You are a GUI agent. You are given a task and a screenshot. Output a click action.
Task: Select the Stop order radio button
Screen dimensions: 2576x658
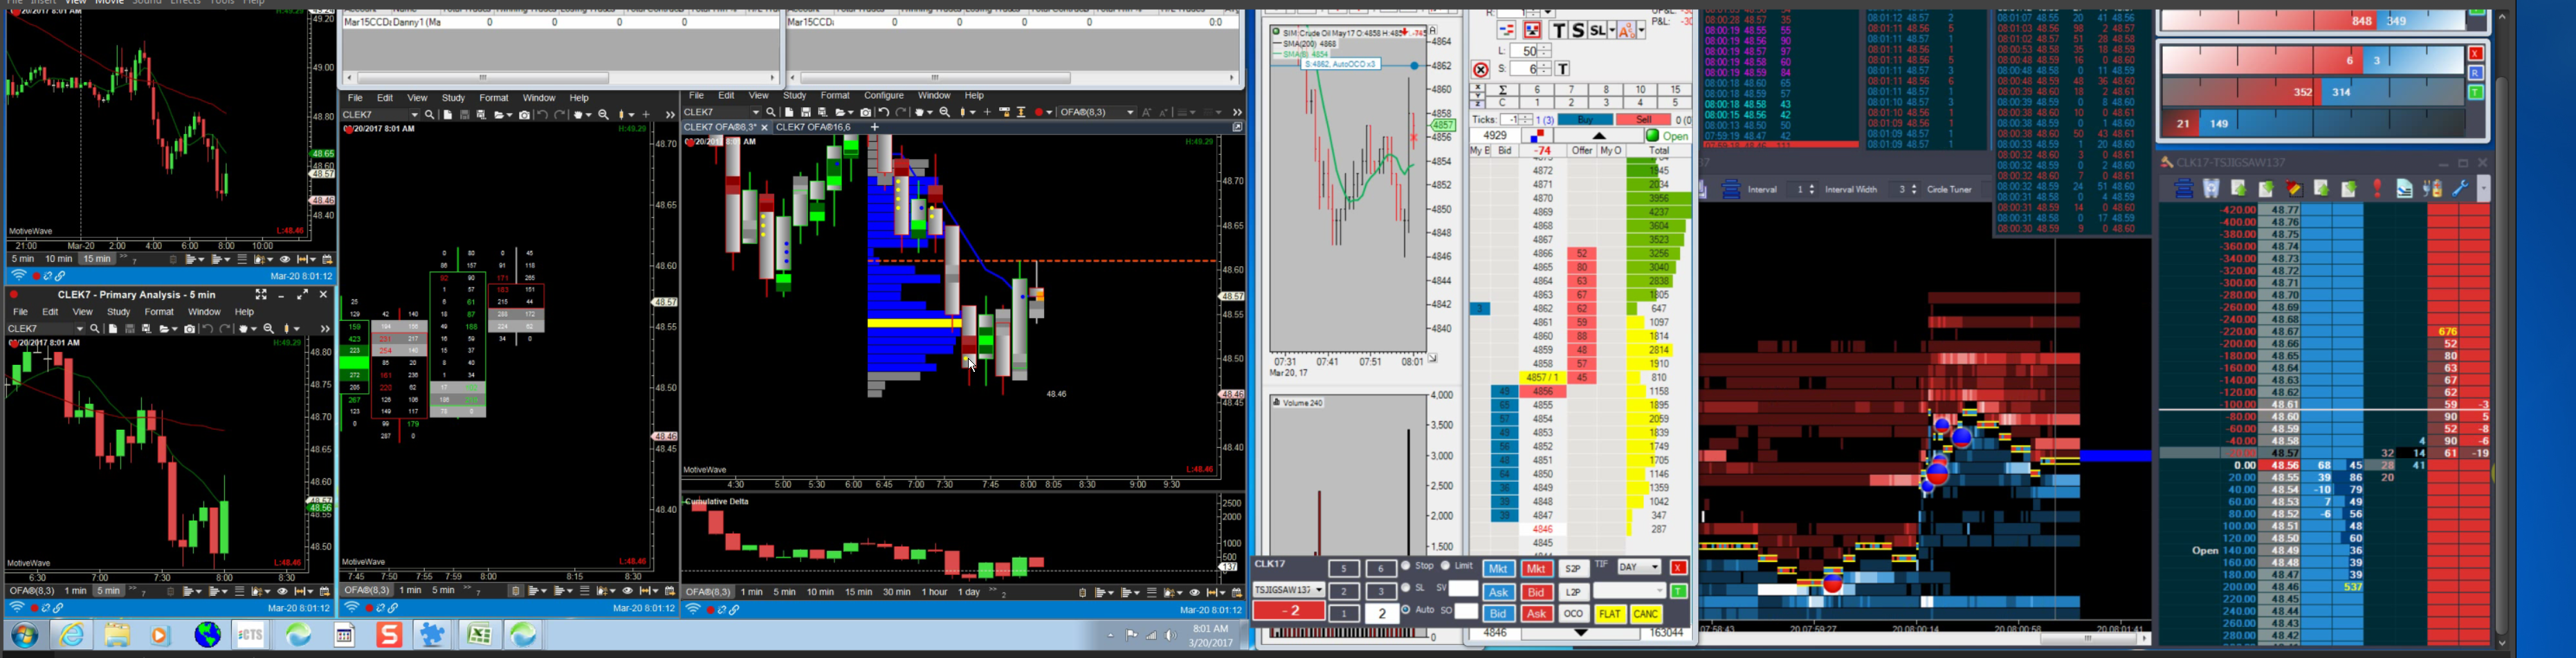point(1407,566)
